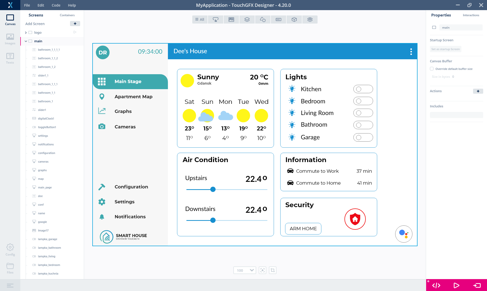Open the Help menu
The height and width of the screenshot is (291, 487).
[72, 5]
